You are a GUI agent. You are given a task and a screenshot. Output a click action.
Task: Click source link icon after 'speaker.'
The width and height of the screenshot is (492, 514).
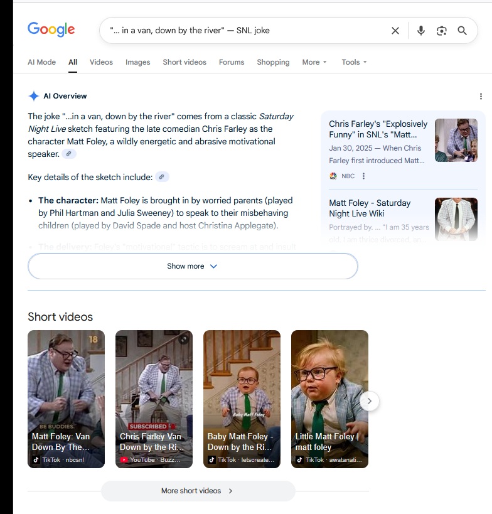70,154
